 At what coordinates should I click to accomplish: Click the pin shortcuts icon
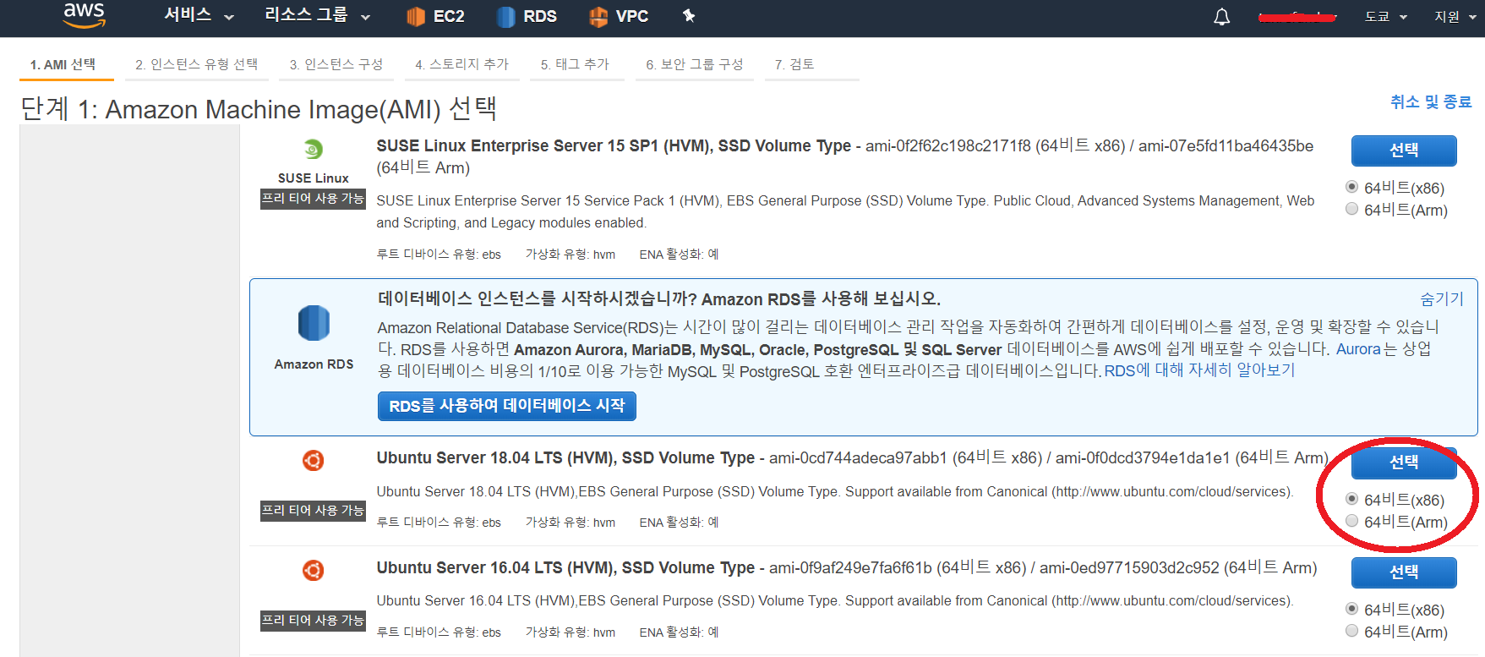689,16
